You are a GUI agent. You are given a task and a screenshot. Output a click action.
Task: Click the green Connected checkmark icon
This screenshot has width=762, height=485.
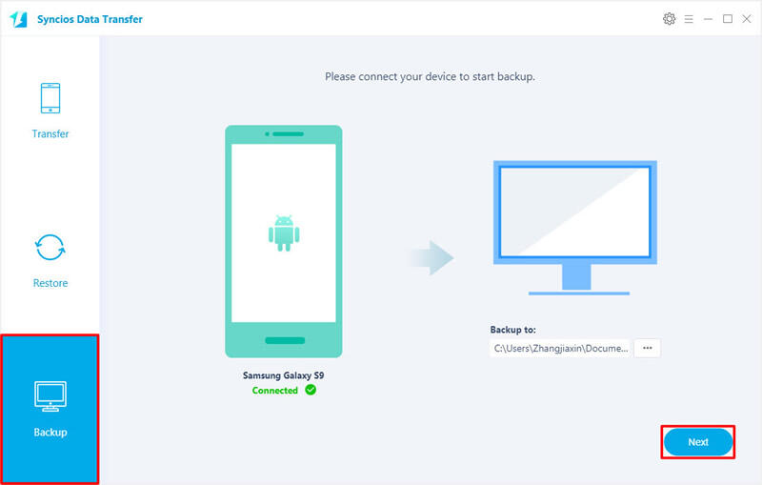pos(311,390)
